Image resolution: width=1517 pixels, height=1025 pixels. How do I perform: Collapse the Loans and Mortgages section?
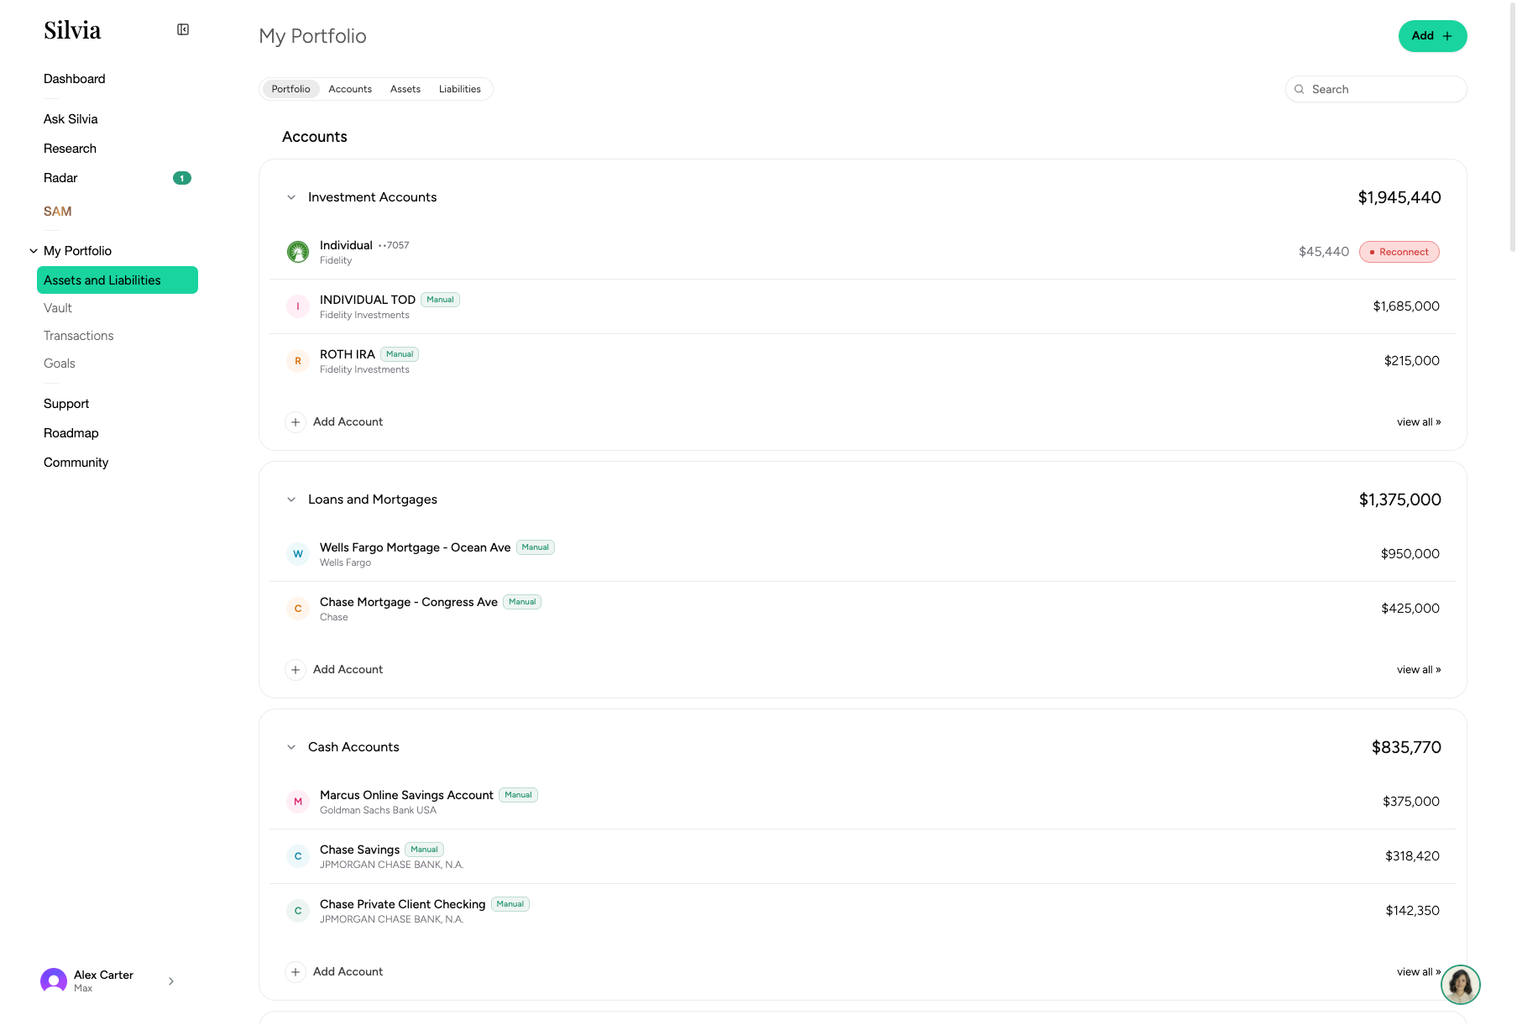(291, 499)
